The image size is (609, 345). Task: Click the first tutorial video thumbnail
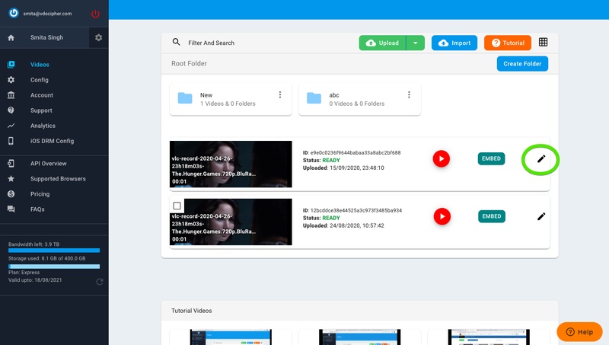231,337
